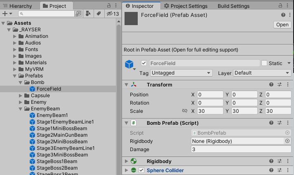The image size is (294, 175).
Task: Search by label tag icon
Action: [99, 14]
